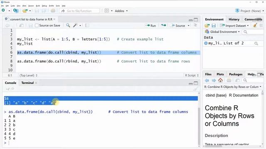Open the Global Environment dropdown
Viewport: 266px width, 149px height.
[222, 32]
